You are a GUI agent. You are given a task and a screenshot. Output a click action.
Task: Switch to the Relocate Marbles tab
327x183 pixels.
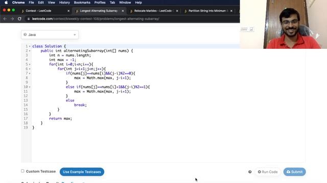(x=153, y=11)
